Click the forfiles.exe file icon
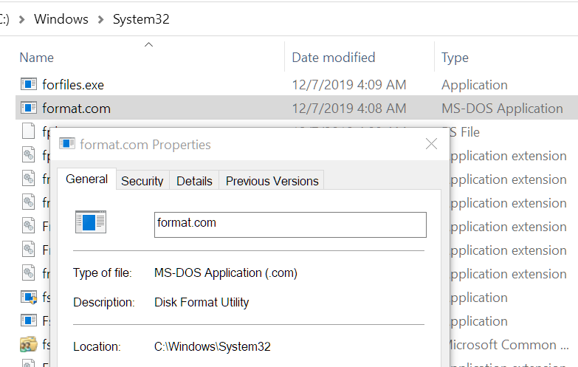The width and height of the screenshot is (578, 367). [29, 85]
